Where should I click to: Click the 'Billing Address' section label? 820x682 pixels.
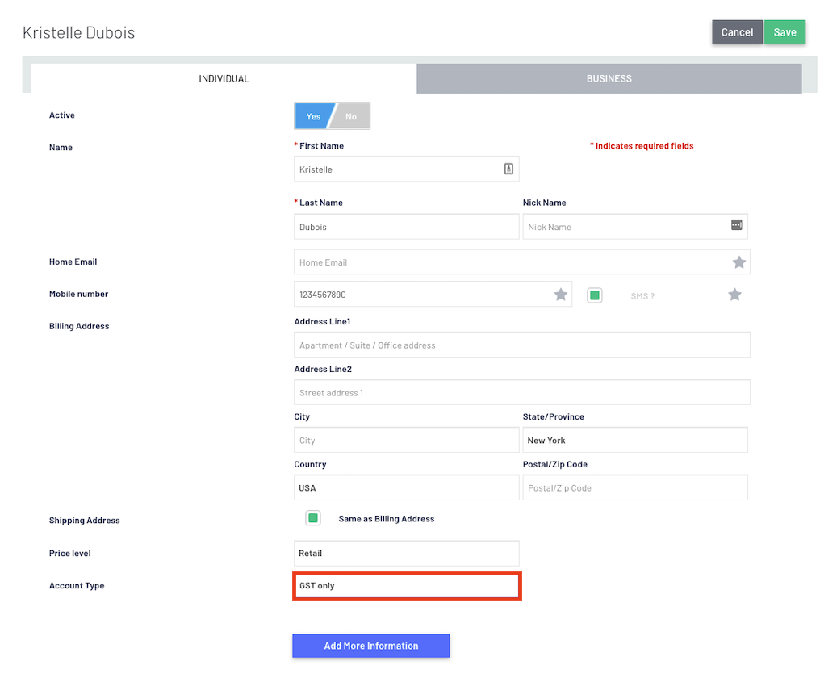click(79, 326)
